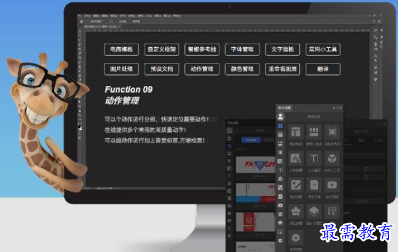Select the blue and red banner thumbnail
This screenshot has width=398, height=252.
point(256,193)
